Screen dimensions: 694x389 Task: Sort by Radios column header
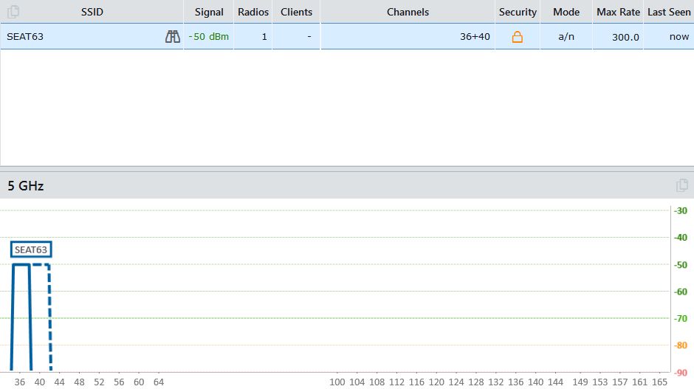pyautogui.click(x=253, y=12)
